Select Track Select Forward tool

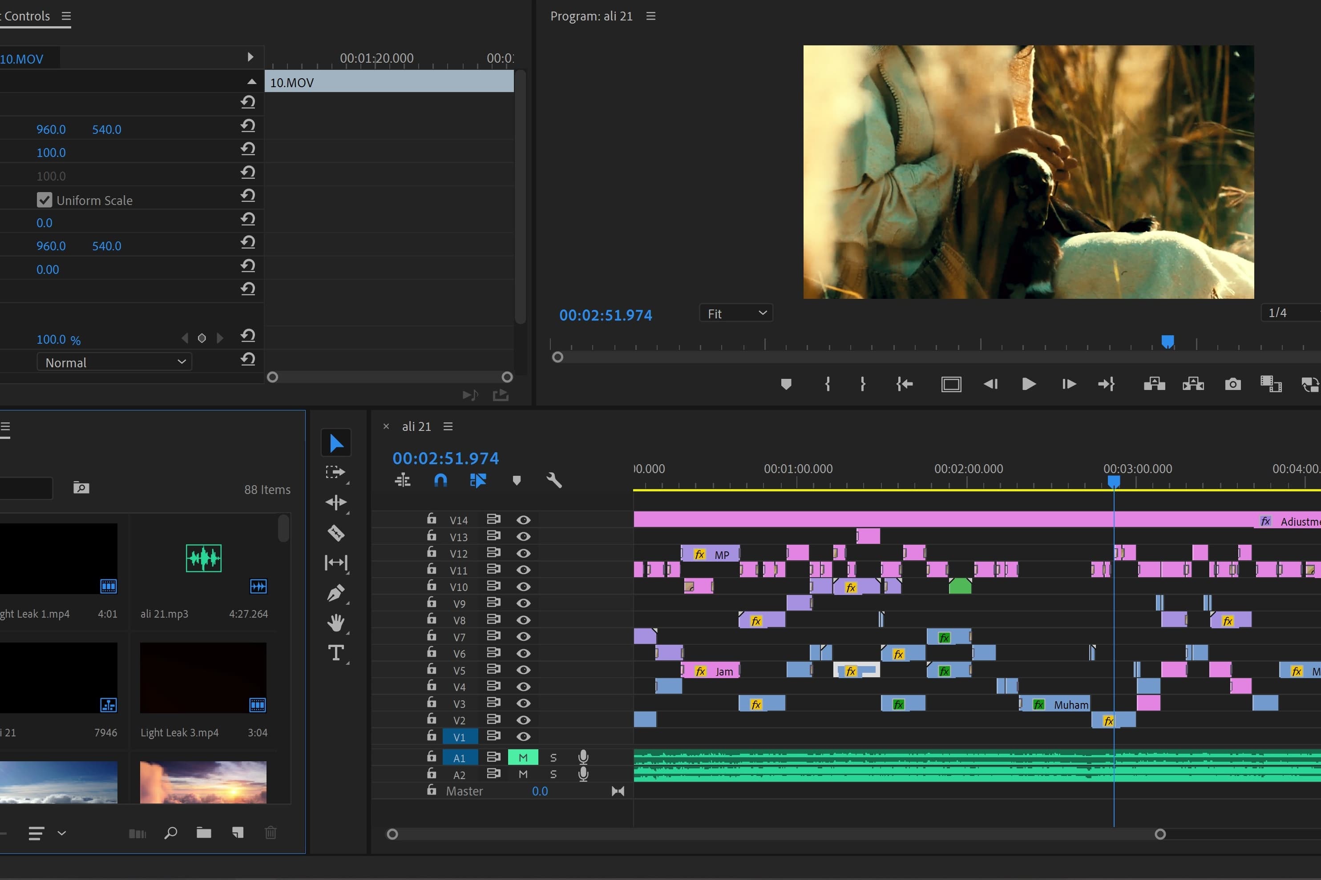[336, 472]
